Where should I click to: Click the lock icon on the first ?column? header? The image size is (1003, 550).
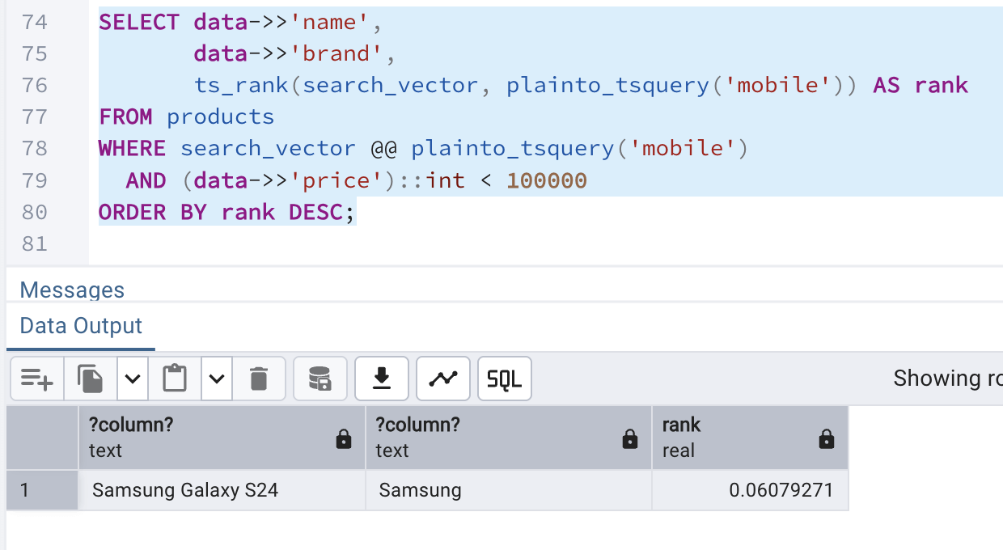pos(344,439)
